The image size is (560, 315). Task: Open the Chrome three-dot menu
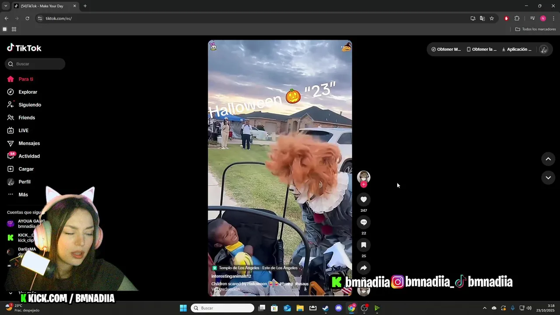coord(554,18)
